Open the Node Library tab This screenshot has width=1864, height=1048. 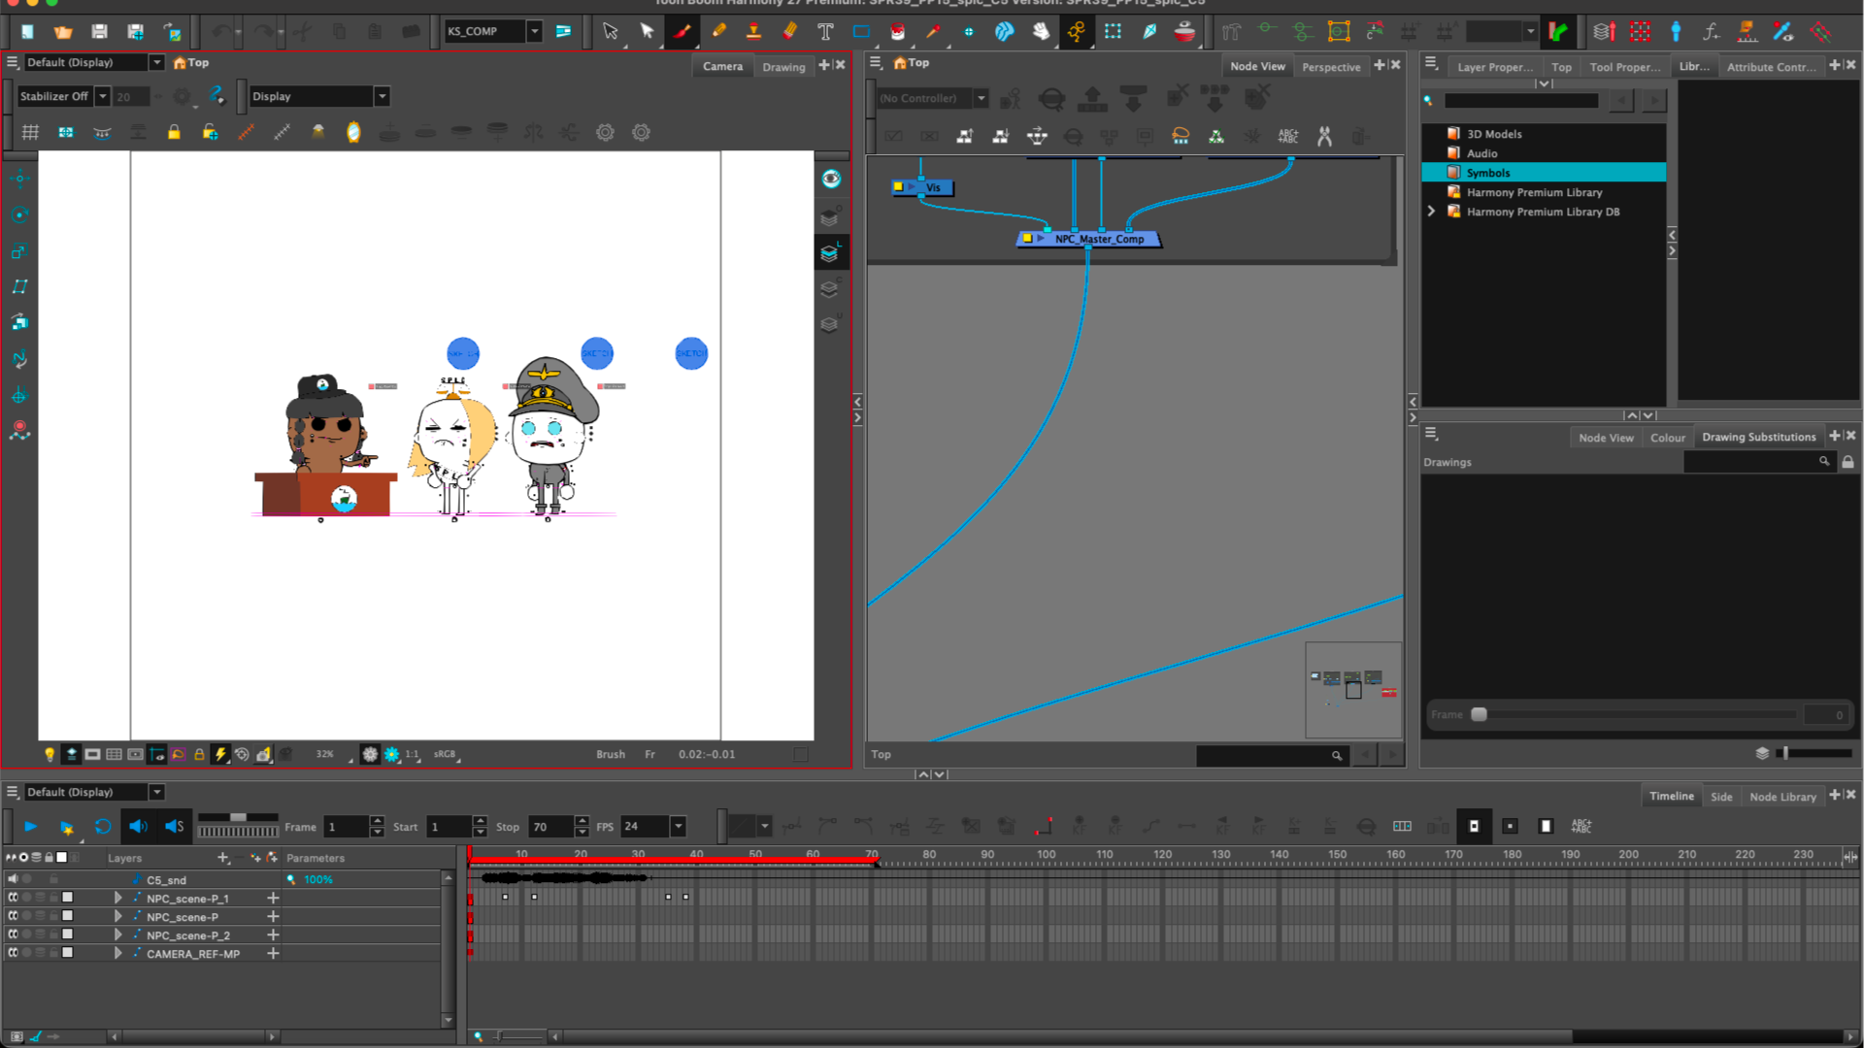(1782, 797)
